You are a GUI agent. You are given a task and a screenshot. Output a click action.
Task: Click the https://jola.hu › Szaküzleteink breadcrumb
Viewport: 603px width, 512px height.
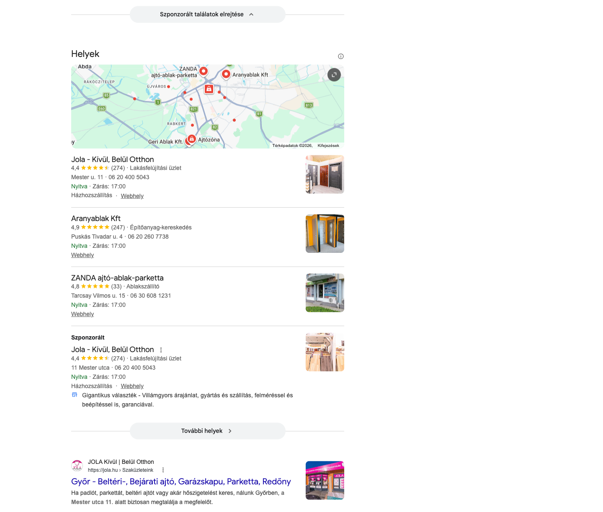click(121, 470)
